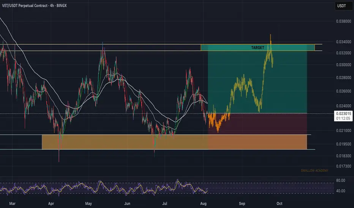Screen dimensions: 354x208
Task: Click the May date axis label
Action: click(x=88, y=203)
